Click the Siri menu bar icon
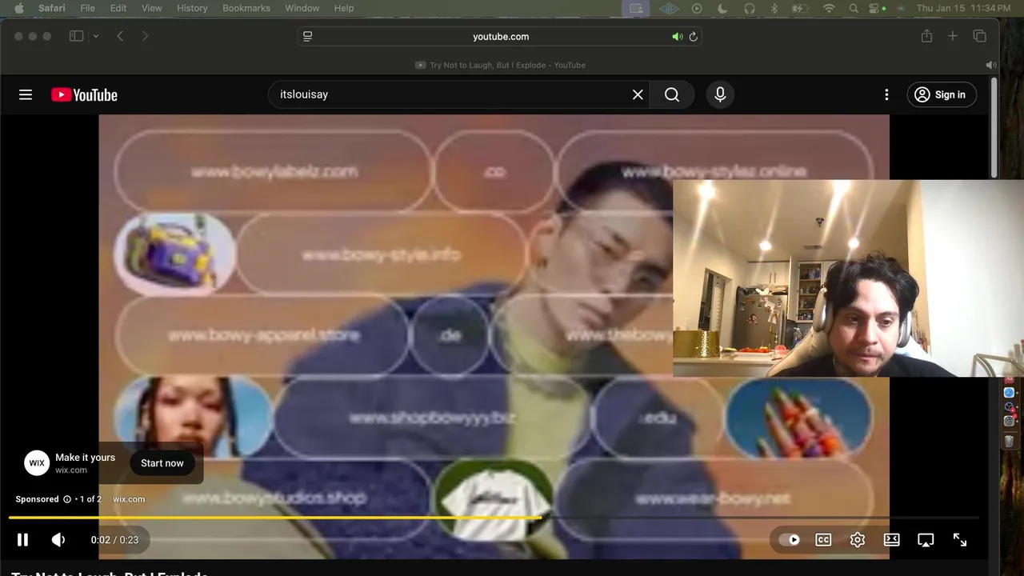The width and height of the screenshot is (1024, 576). pos(901,8)
